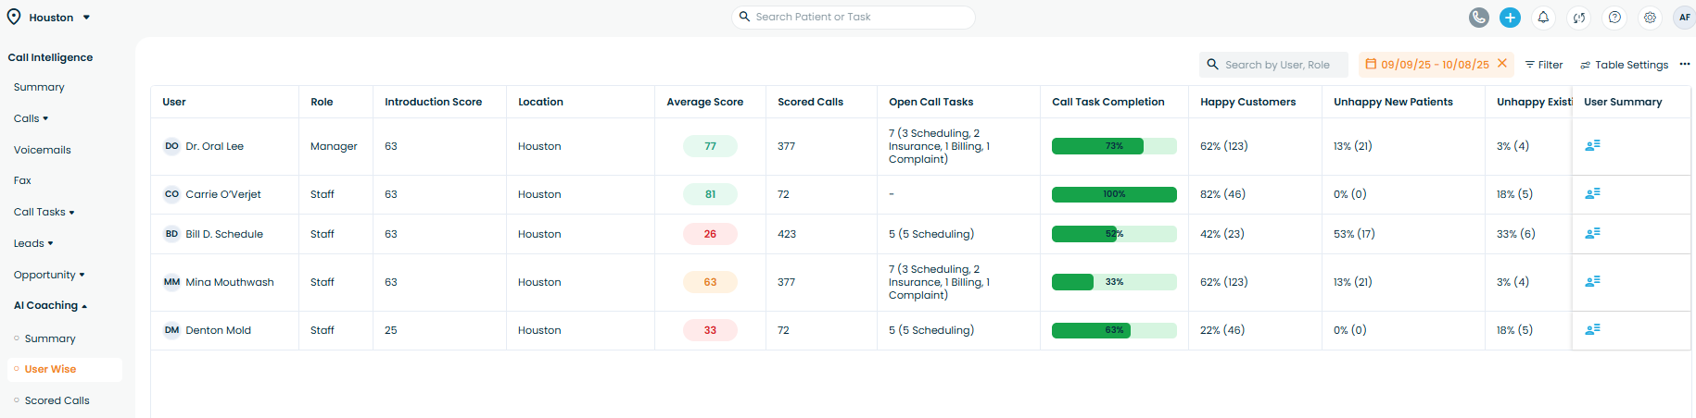Open Table Settings
The image size is (1696, 418).
1624,65
